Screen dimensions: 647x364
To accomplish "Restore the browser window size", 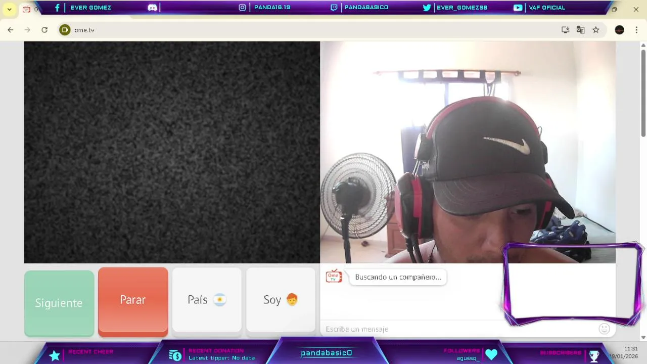I will [x=614, y=9].
